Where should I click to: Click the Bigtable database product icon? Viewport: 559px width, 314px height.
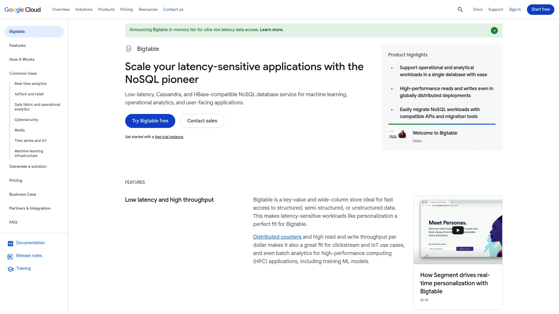(x=128, y=49)
